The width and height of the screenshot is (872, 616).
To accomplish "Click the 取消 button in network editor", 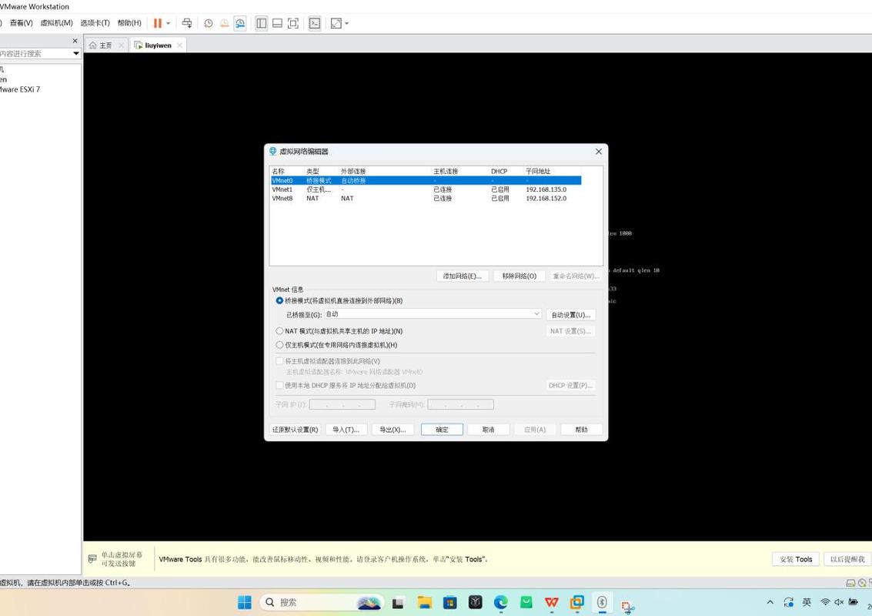I will point(488,430).
